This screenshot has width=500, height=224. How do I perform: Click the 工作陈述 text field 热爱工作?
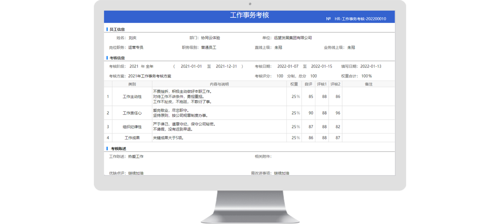coord(136,156)
